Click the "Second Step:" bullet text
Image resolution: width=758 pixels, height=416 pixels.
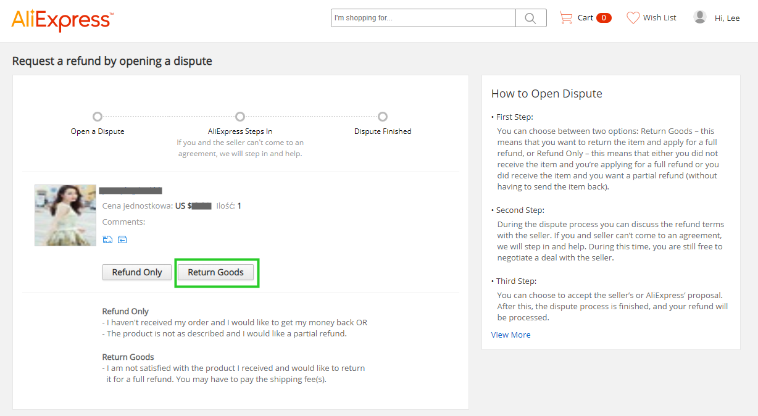(520, 210)
